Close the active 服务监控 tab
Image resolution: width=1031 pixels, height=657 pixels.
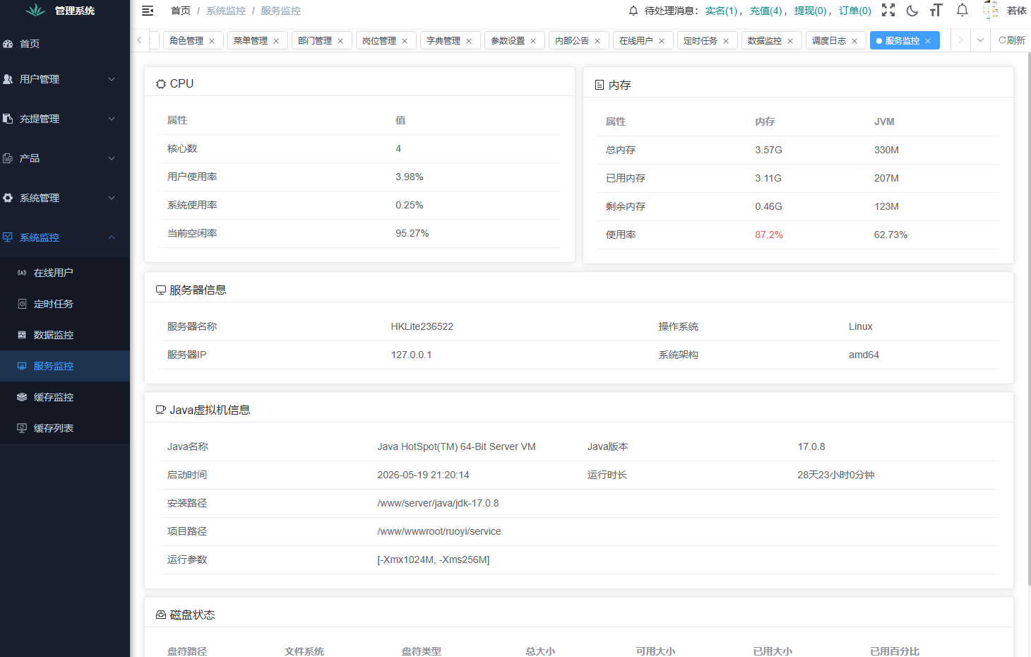[928, 41]
